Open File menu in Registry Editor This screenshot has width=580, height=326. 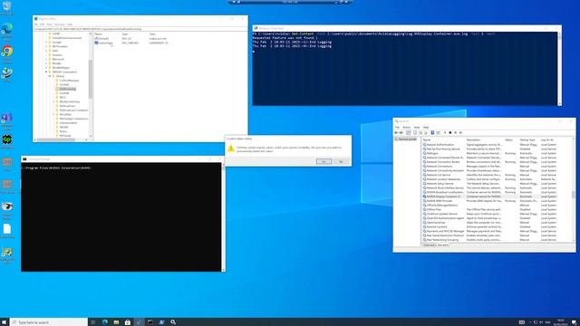(36, 24)
